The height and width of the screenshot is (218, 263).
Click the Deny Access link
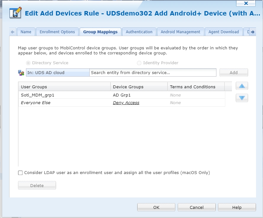[126, 103]
